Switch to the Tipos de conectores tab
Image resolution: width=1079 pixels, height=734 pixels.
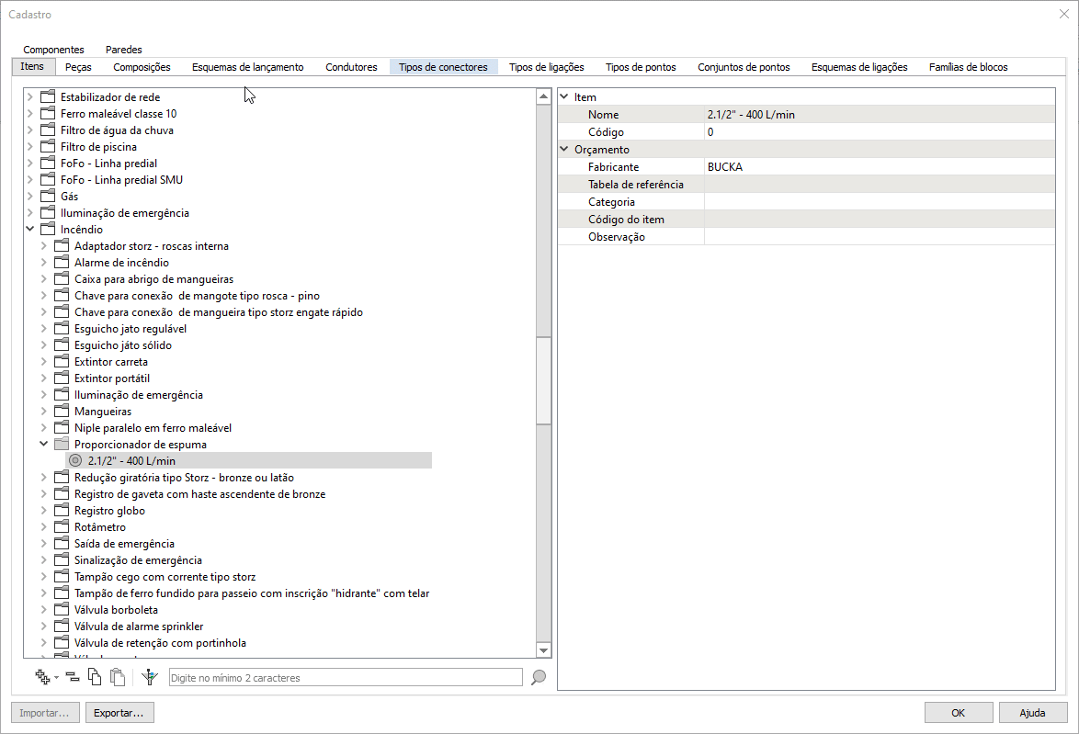coord(443,67)
